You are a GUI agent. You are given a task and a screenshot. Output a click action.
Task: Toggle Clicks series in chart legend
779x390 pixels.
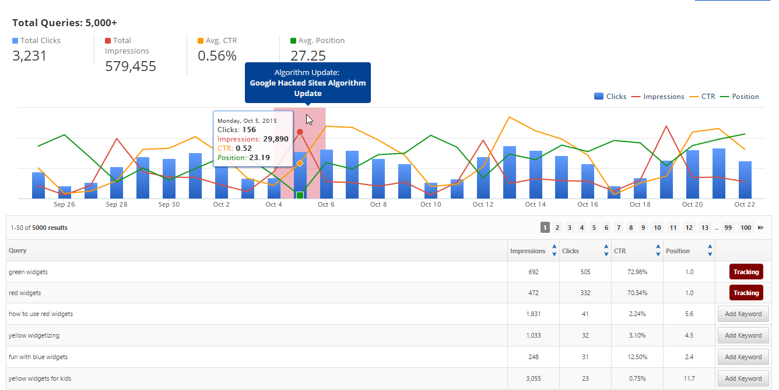610,97
